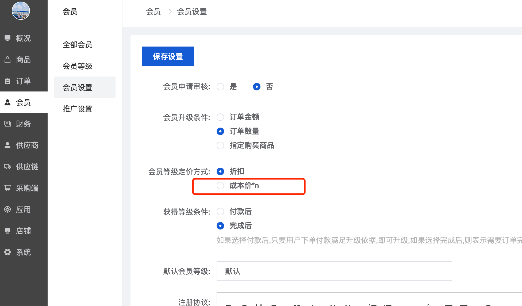Open 系统 via the gear icon
Screen dimensions: 522x306
tap(7, 252)
